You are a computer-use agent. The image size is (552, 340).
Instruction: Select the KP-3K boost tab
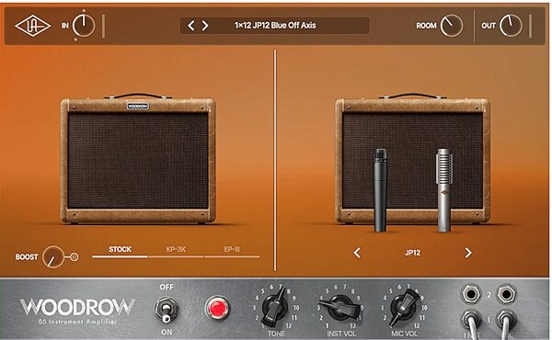(176, 250)
